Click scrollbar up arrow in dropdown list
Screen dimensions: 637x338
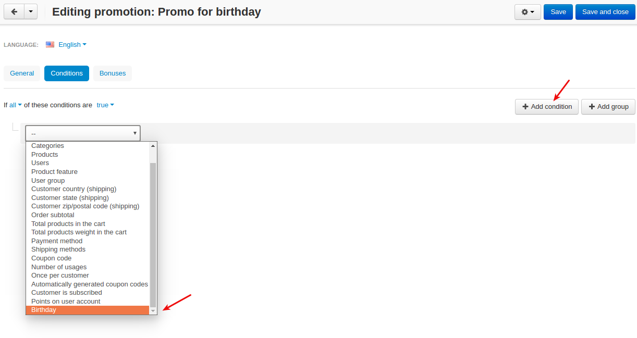pos(153,146)
